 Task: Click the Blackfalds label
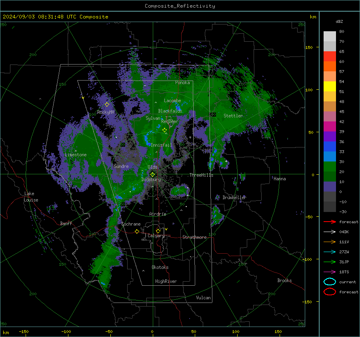[170, 111]
